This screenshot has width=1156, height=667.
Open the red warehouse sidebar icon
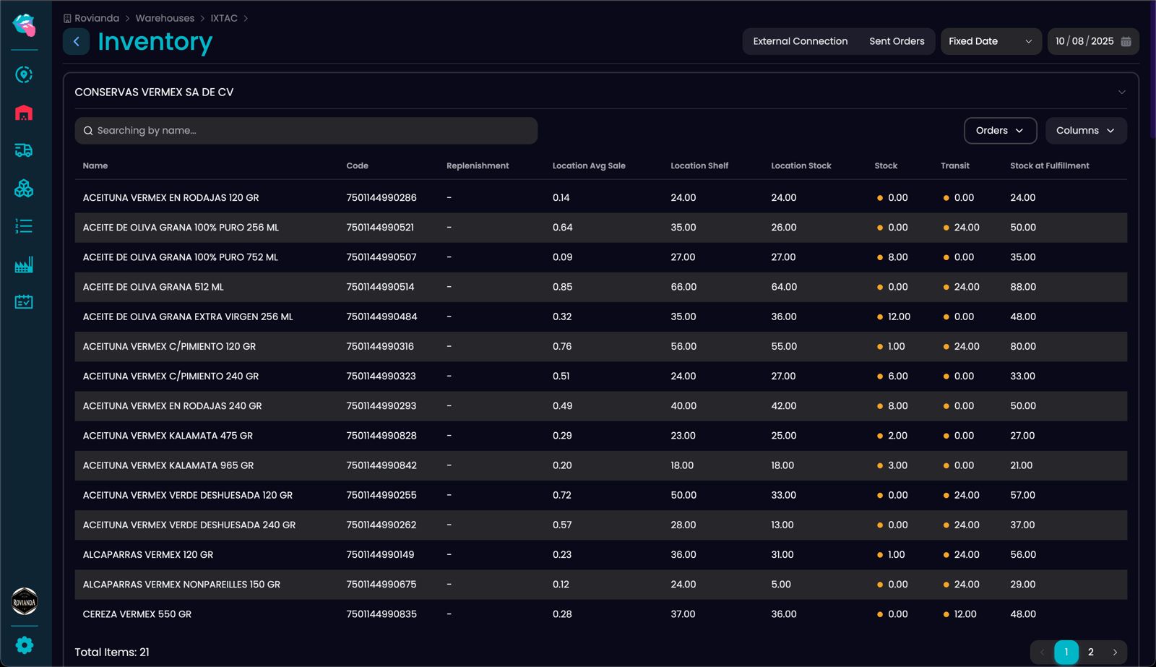click(24, 113)
